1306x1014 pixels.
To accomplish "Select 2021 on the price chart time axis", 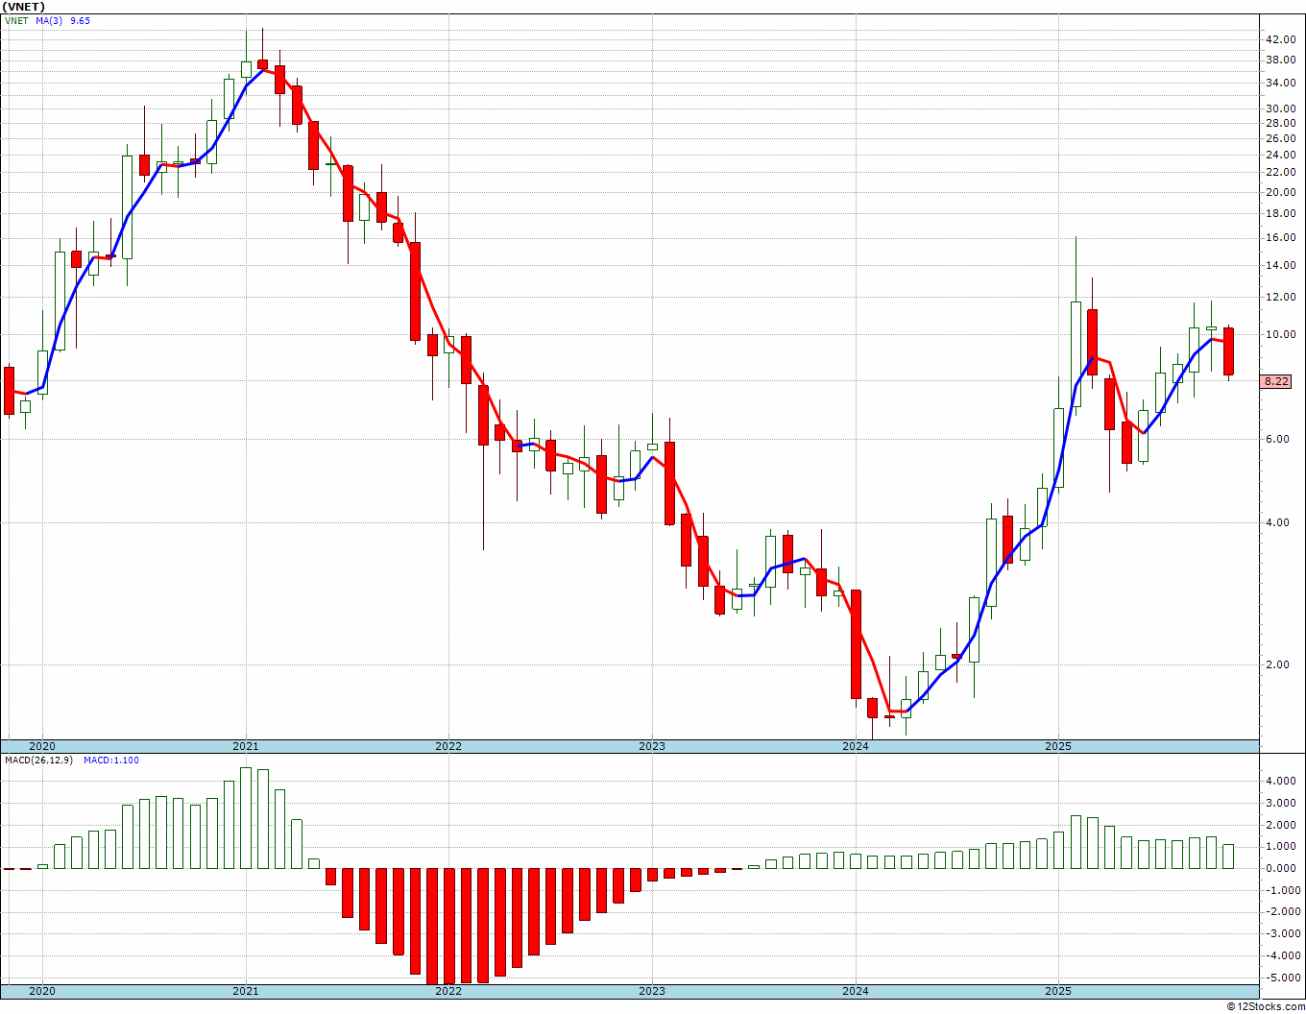I will [x=246, y=746].
